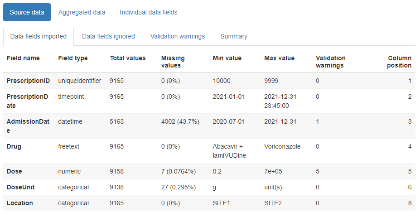Click the Dose validation warnings count 5

click(318, 171)
